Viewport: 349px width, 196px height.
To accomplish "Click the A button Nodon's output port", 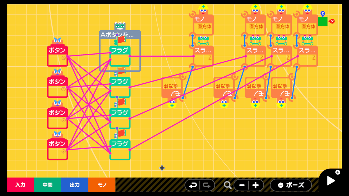I will click(x=67, y=56).
